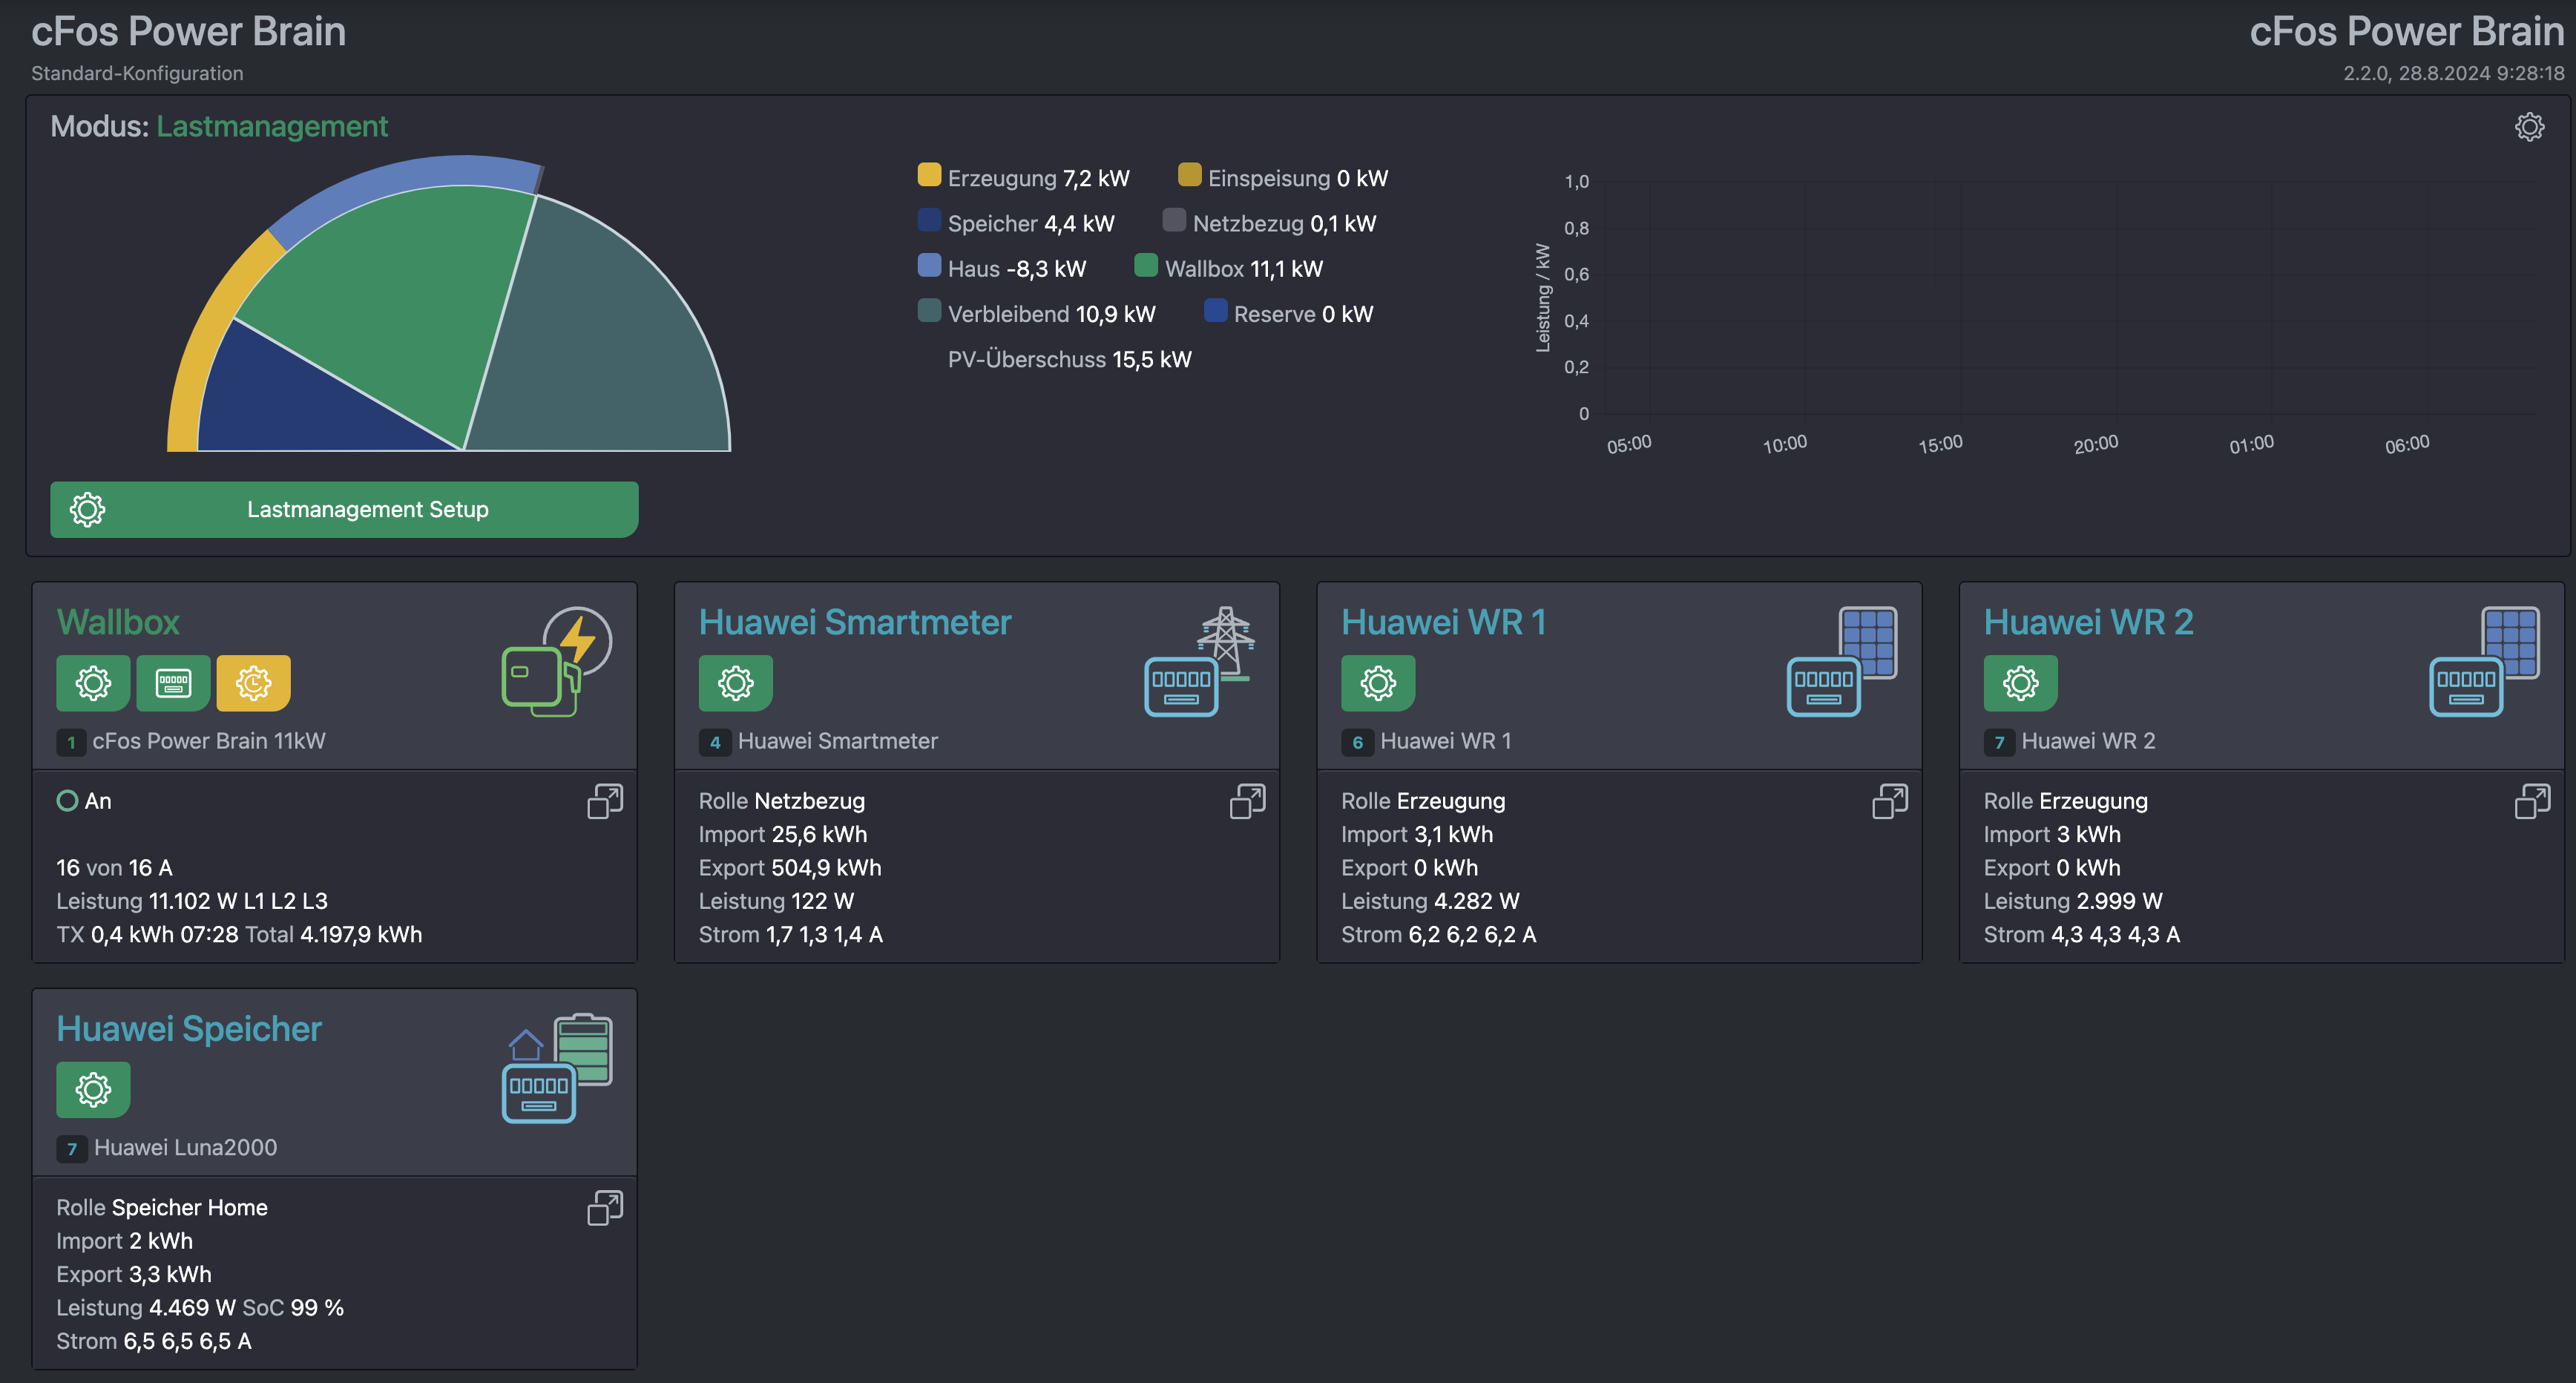Viewport: 2576px width, 1383px height.
Task: Click the Speicher dark blue legend swatch
Action: pyautogui.click(x=929, y=220)
